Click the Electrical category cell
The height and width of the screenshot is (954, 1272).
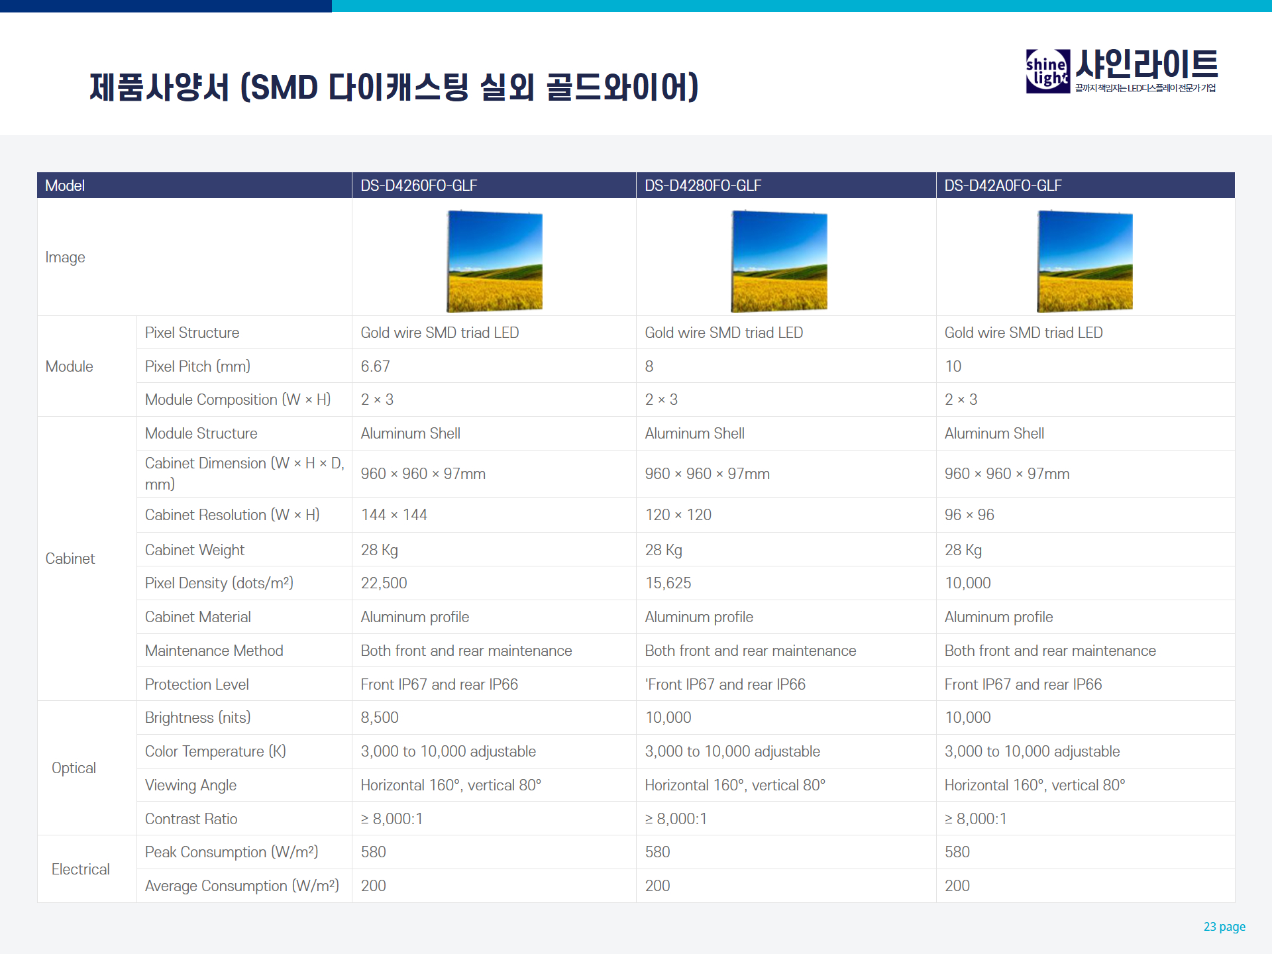tap(80, 869)
